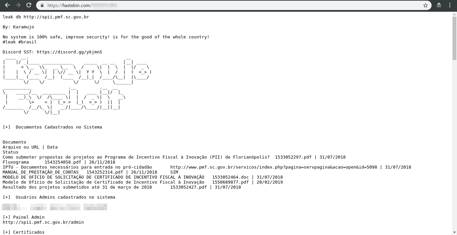Go back to the previous page
This screenshot has height=235, width=457.
tap(7, 5)
